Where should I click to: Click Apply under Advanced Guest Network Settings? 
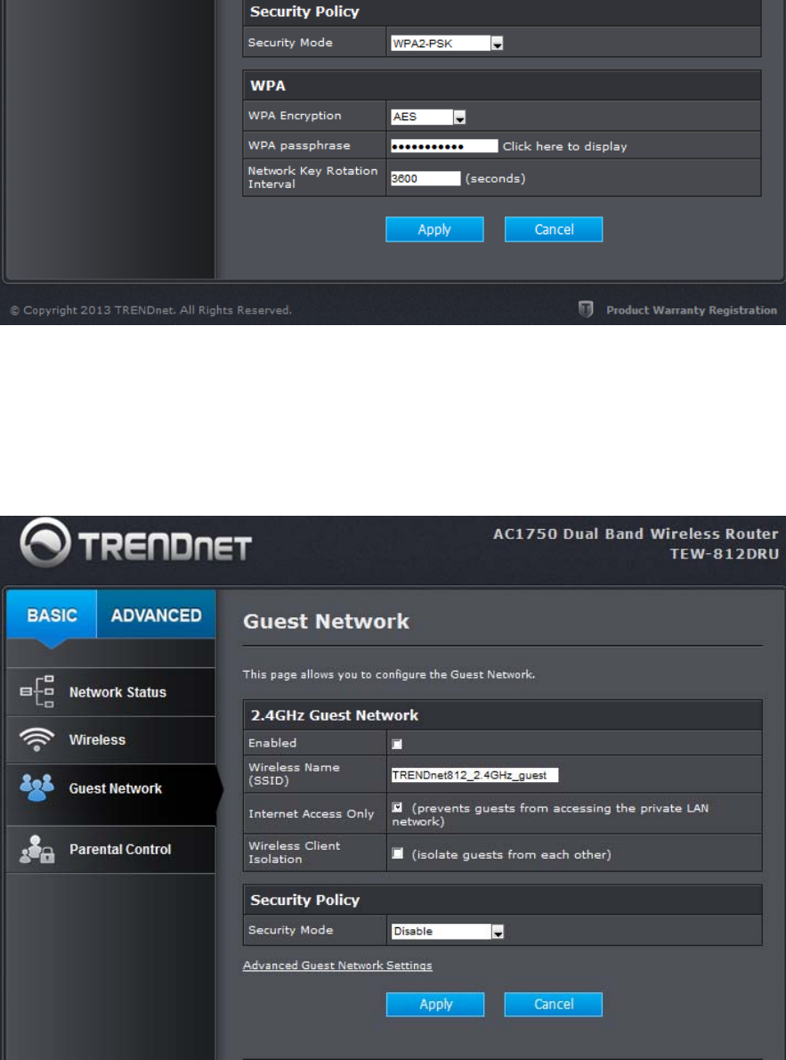tap(435, 1004)
